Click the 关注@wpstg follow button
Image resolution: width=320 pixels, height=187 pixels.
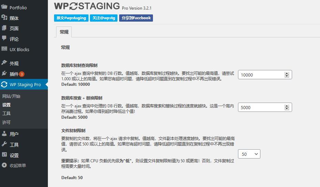(x=104, y=18)
